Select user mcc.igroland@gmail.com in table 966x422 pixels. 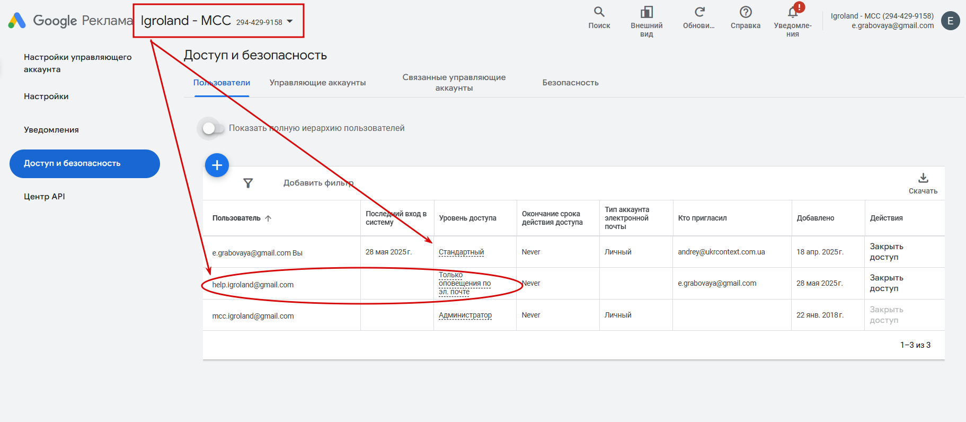pyautogui.click(x=253, y=316)
